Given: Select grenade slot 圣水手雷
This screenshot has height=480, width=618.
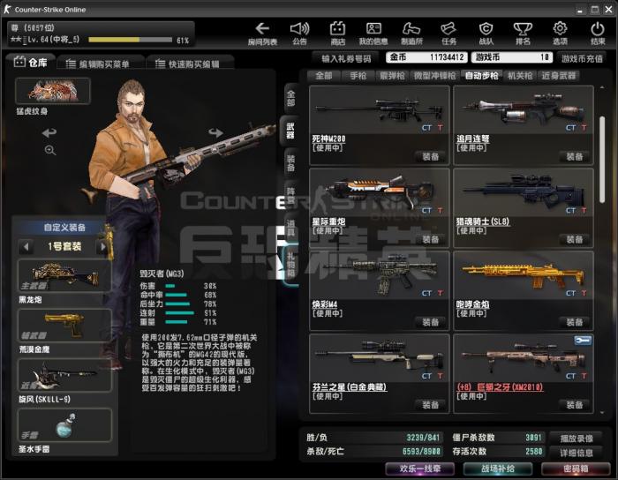Looking at the screenshot, I should [64, 425].
